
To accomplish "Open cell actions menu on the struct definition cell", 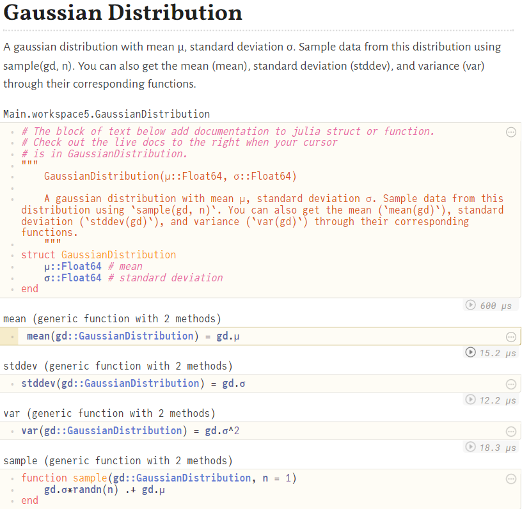I will coord(510,132).
